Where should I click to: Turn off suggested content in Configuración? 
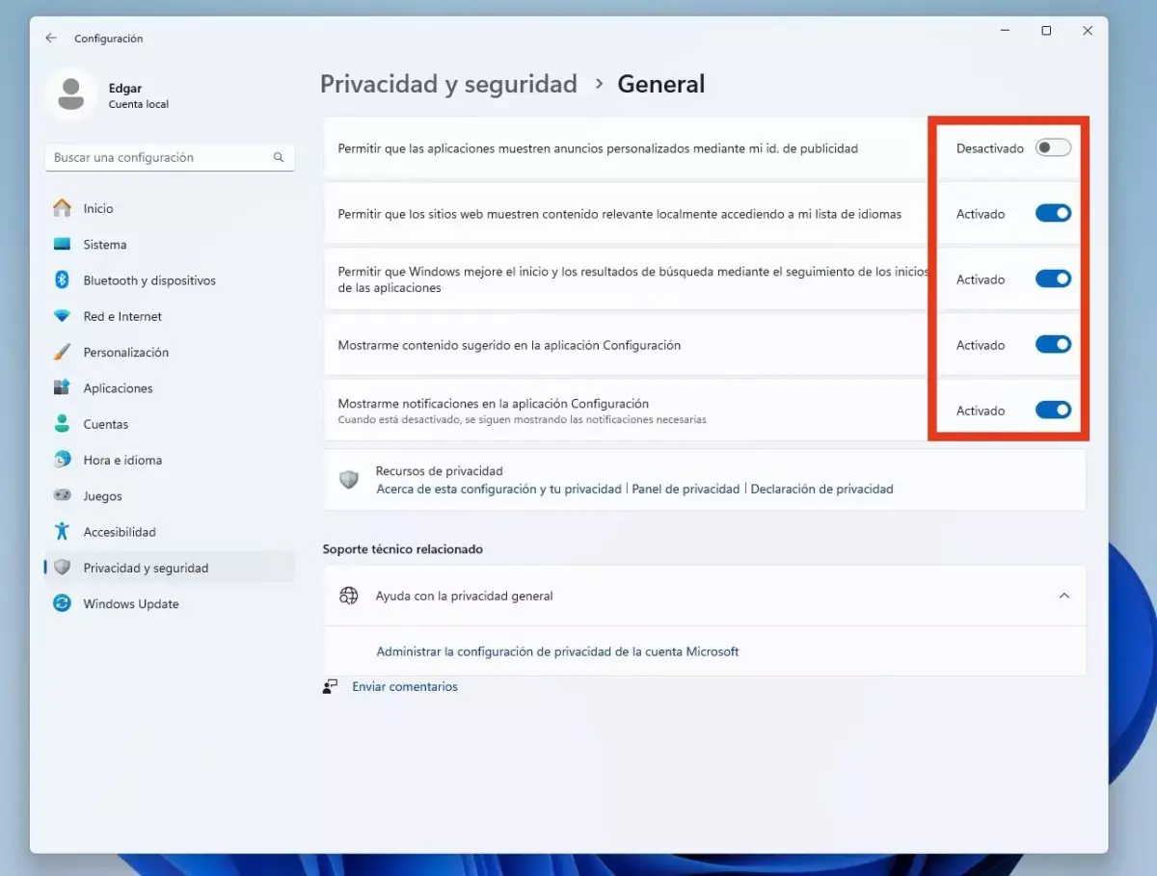tap(1053, 344)
